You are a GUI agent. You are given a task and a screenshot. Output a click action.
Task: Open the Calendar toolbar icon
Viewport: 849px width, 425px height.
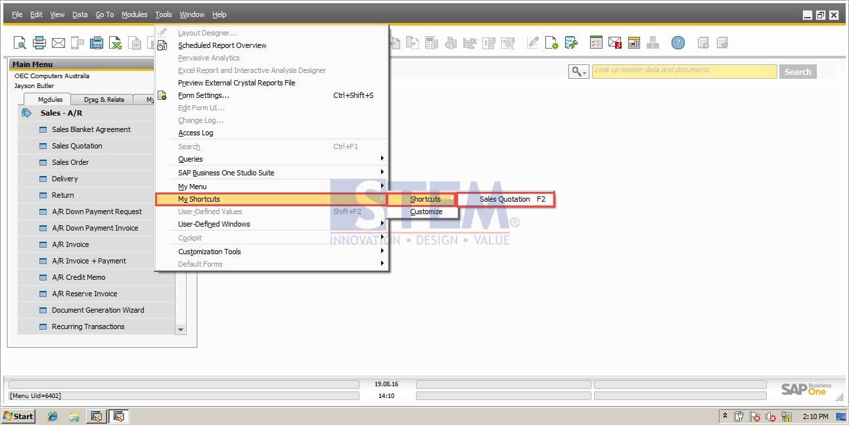point(633,43)
